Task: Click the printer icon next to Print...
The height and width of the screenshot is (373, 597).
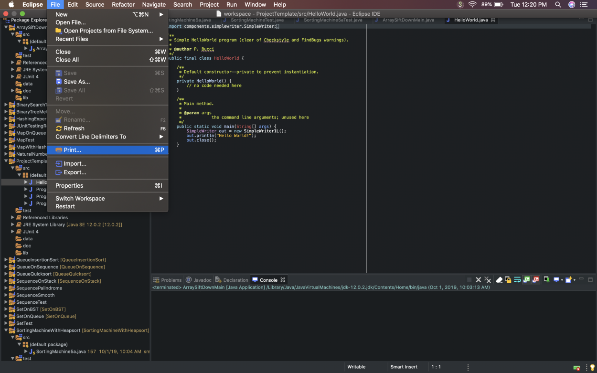Action: (x=59, y=150)
